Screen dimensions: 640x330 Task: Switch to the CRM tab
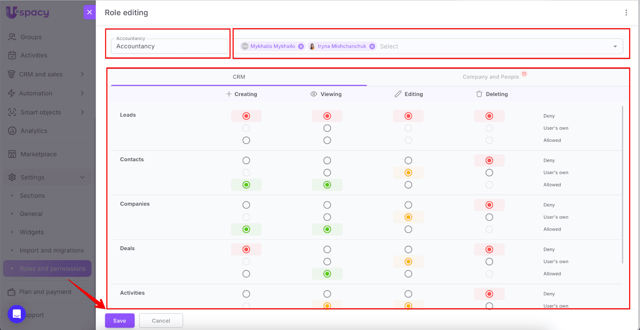coord(239,77)
